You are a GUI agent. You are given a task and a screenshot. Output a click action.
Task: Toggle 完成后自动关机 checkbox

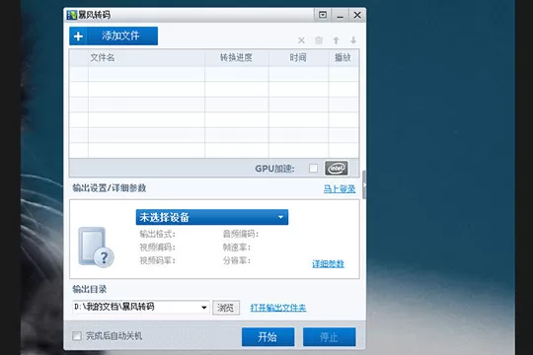pos(77,336)
